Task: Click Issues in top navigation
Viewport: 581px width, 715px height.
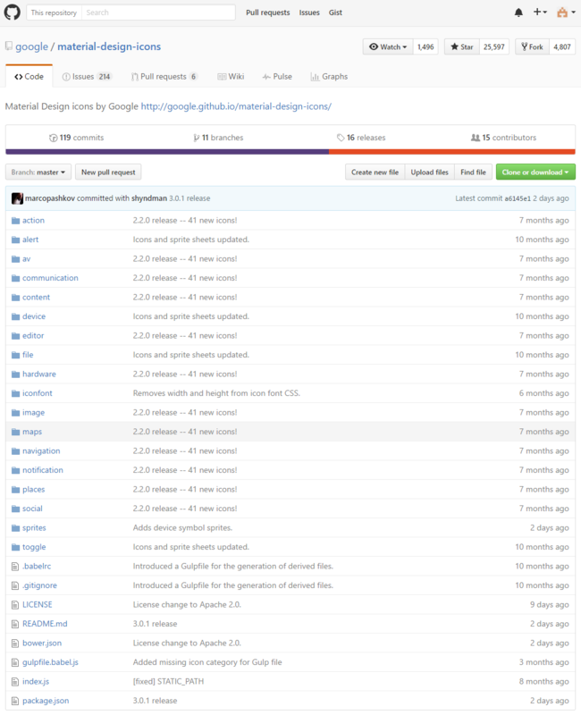Action: [x=309, y=13]
